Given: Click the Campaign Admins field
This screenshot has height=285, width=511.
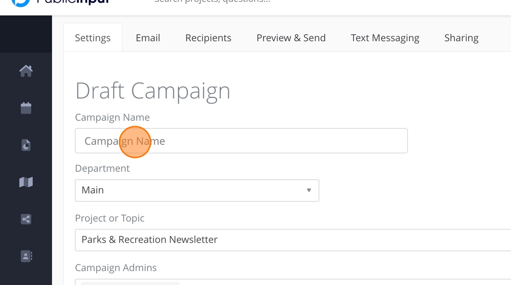Looking at the screenshot, I should pos(292,282).
